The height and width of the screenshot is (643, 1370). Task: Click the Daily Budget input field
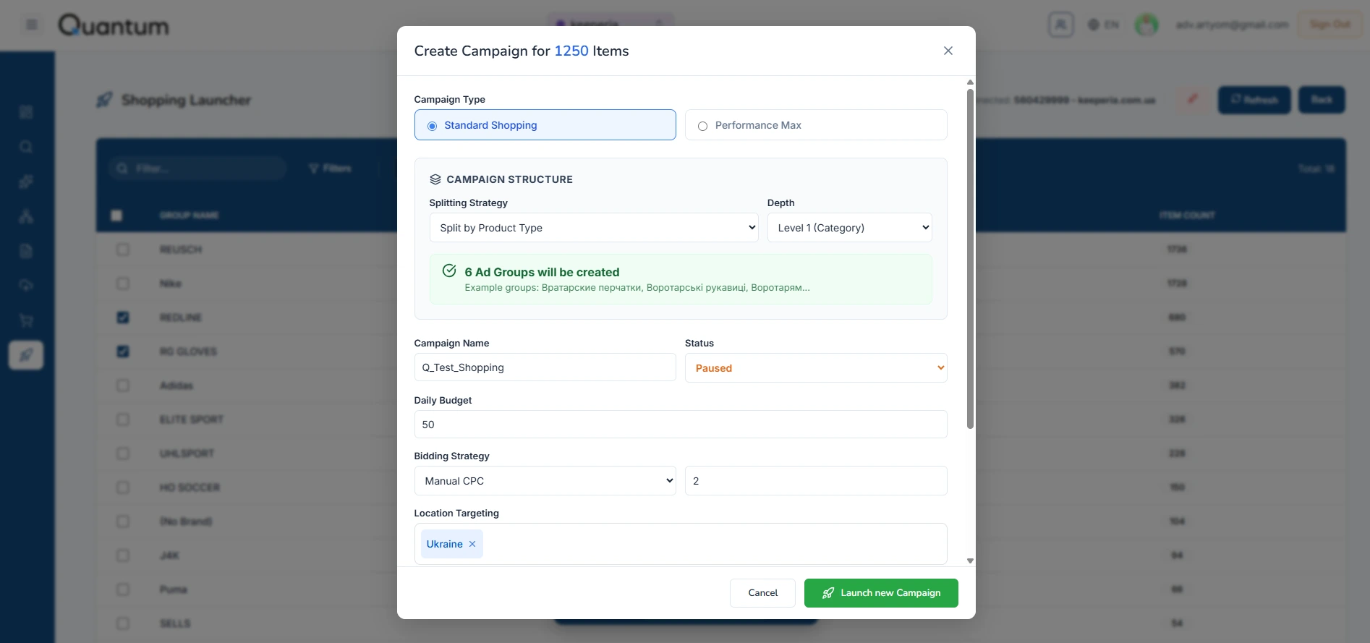click(680, 425)
